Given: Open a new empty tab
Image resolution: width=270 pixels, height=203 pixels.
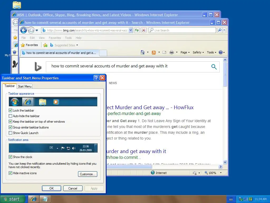Looking at the screenshot, I should point(103,53).
